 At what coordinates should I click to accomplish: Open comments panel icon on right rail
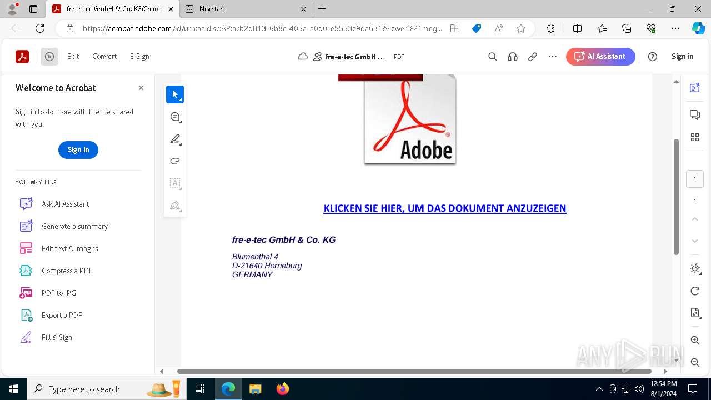click(695, 114)
